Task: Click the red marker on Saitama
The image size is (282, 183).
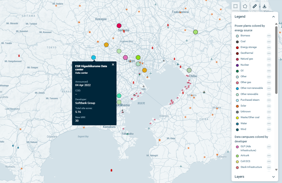Action: tap(119, 25)
